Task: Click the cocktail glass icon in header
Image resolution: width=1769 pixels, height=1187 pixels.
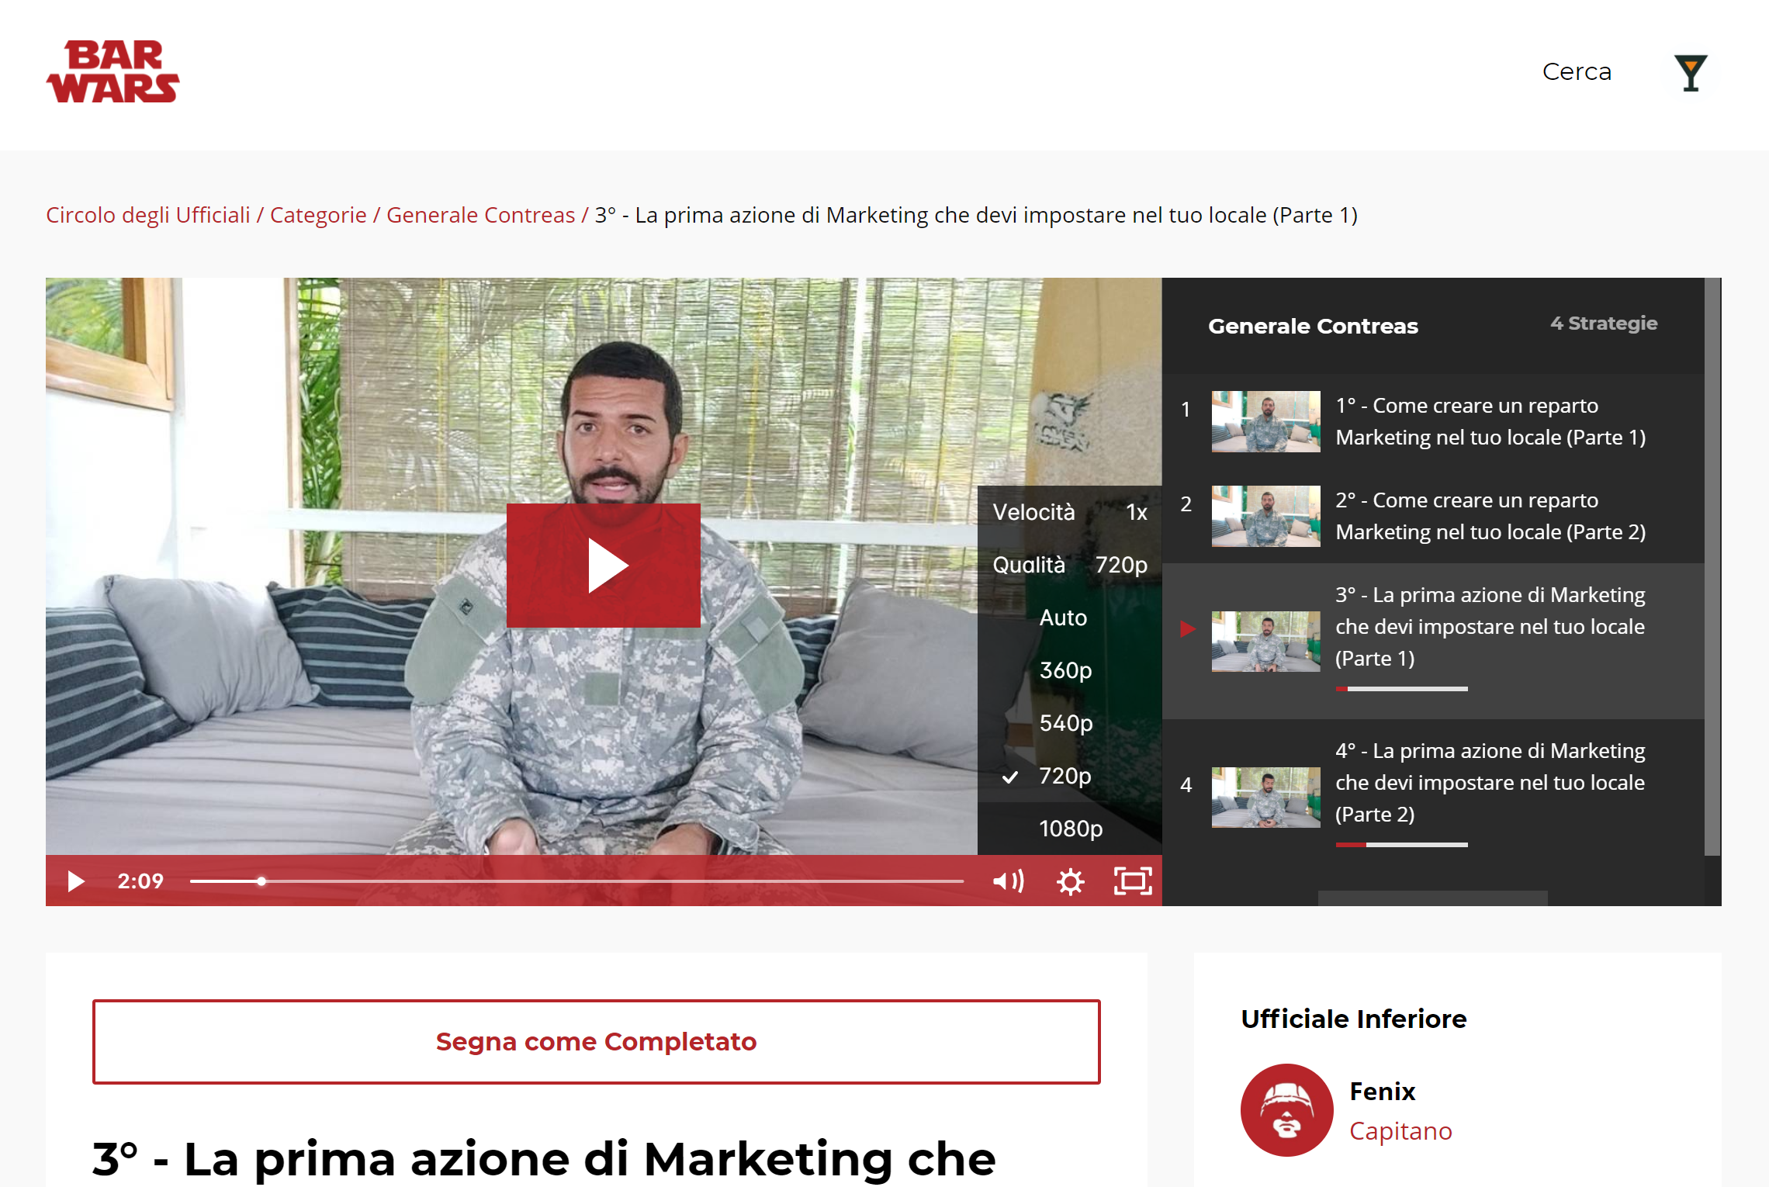Action: pyautogui.click(x=1691, y=73)
